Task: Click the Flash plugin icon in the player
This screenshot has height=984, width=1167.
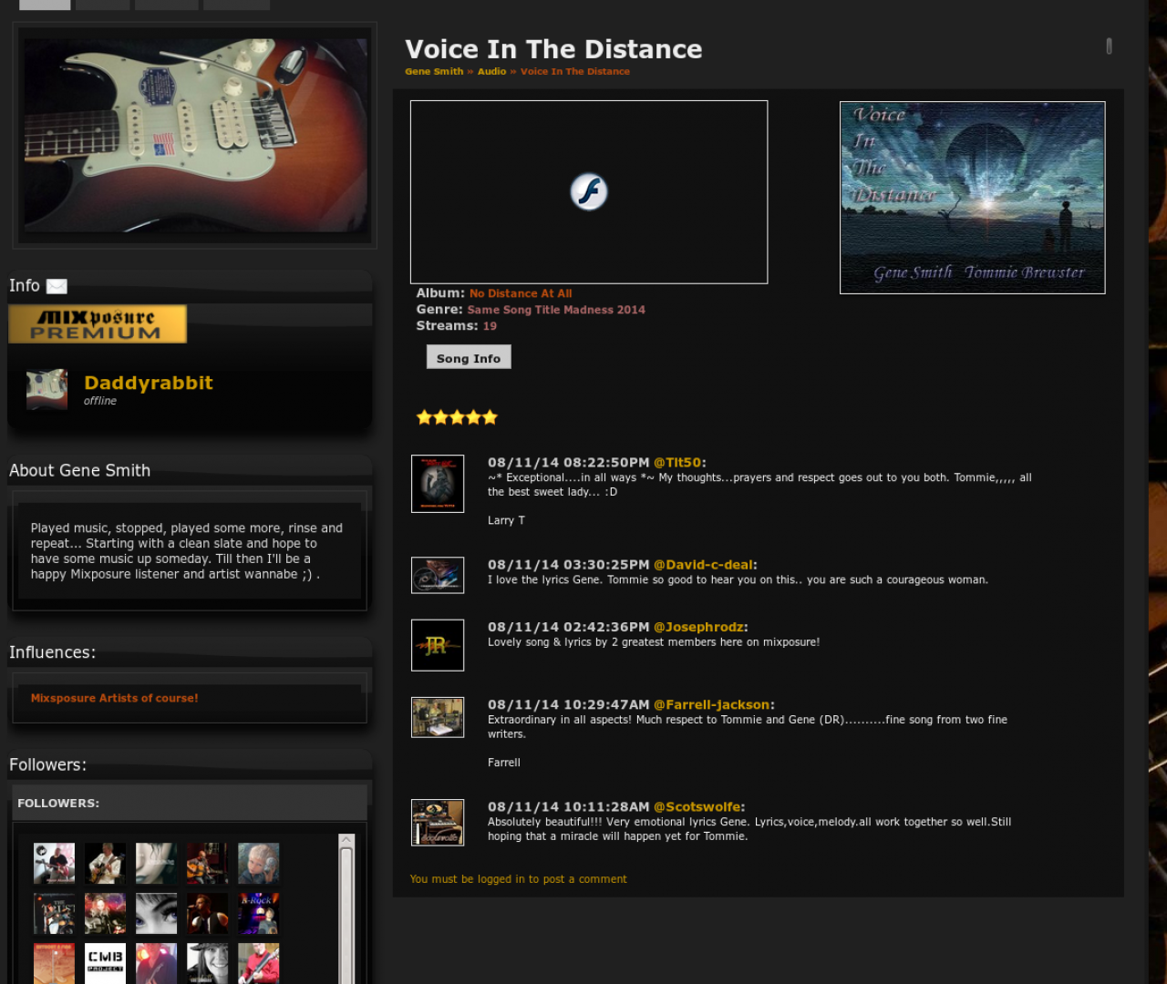Action: tap(589, 192)
